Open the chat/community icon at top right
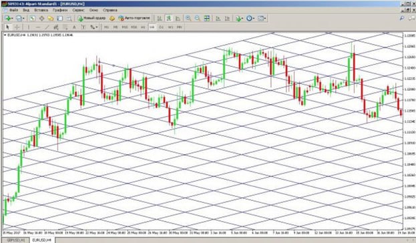Image resolution: width=416 pixels, height=243 pixels. click(x=411, y=18)
